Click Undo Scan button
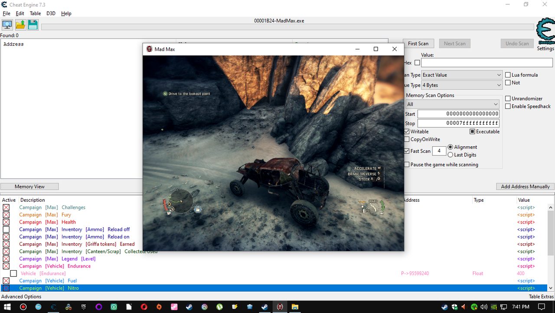This screenshot has height=313, width=555. coord(517,43)
